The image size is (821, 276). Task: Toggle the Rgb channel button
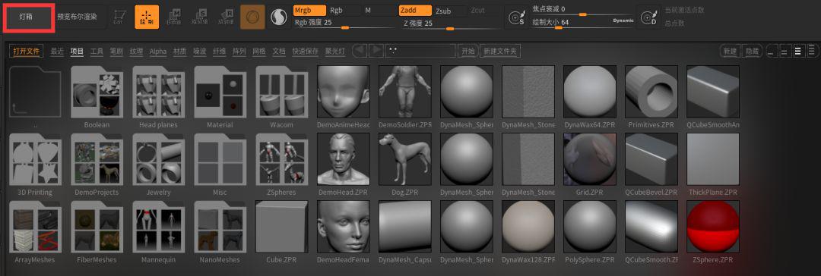344,10
